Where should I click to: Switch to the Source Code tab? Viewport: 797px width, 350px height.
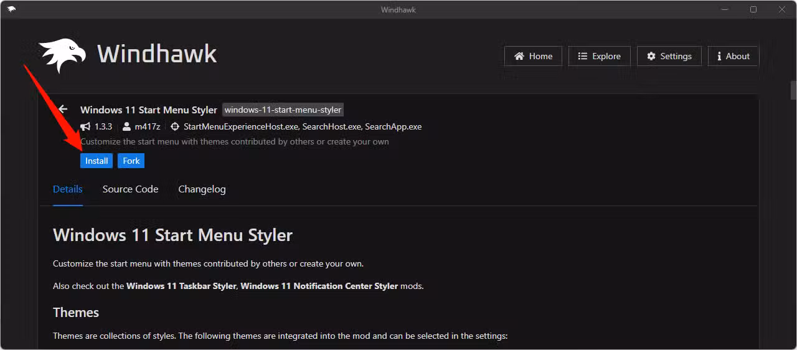tap(130, 189)
